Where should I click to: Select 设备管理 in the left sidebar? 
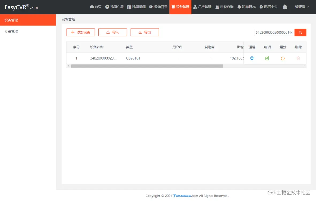pos(28,20)
